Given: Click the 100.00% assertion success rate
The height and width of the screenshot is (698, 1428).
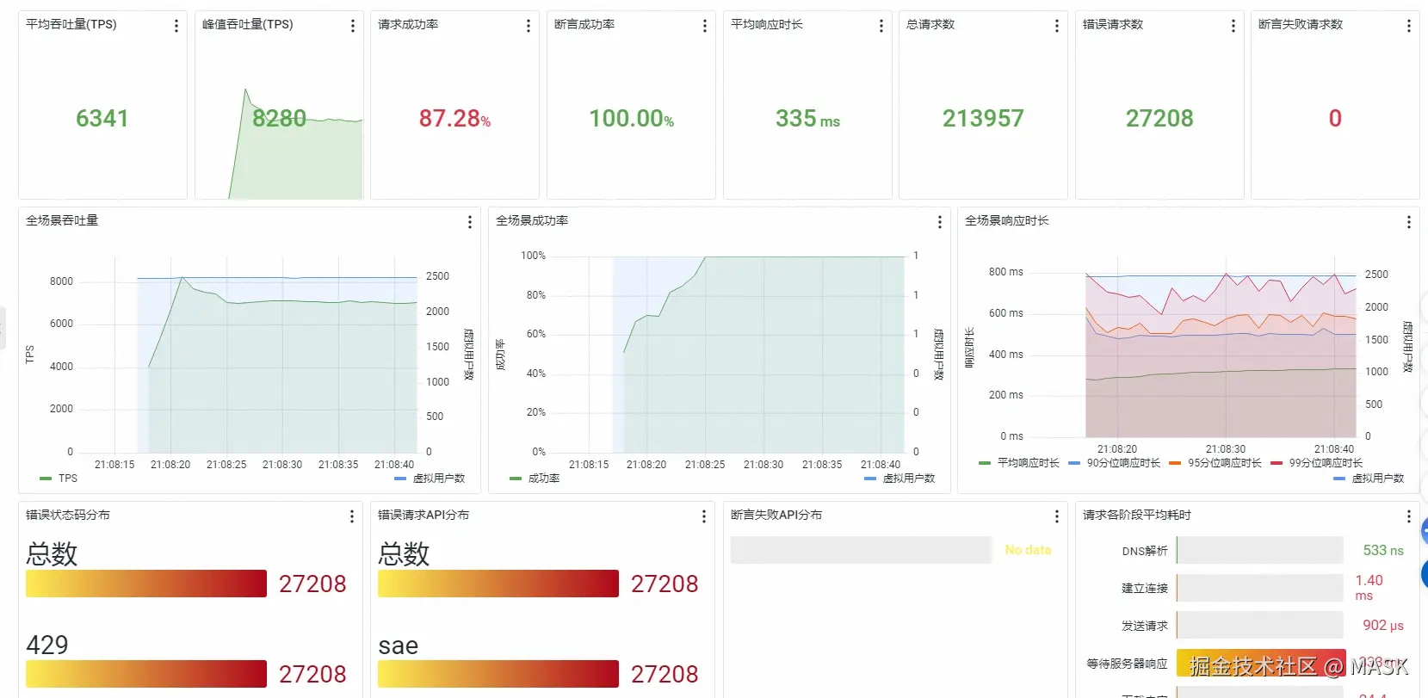Looking at the screenshot, I should point(631,118).
